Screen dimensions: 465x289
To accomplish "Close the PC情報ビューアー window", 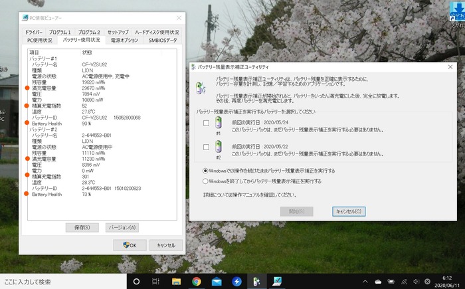I will click(x=179, y=18).
